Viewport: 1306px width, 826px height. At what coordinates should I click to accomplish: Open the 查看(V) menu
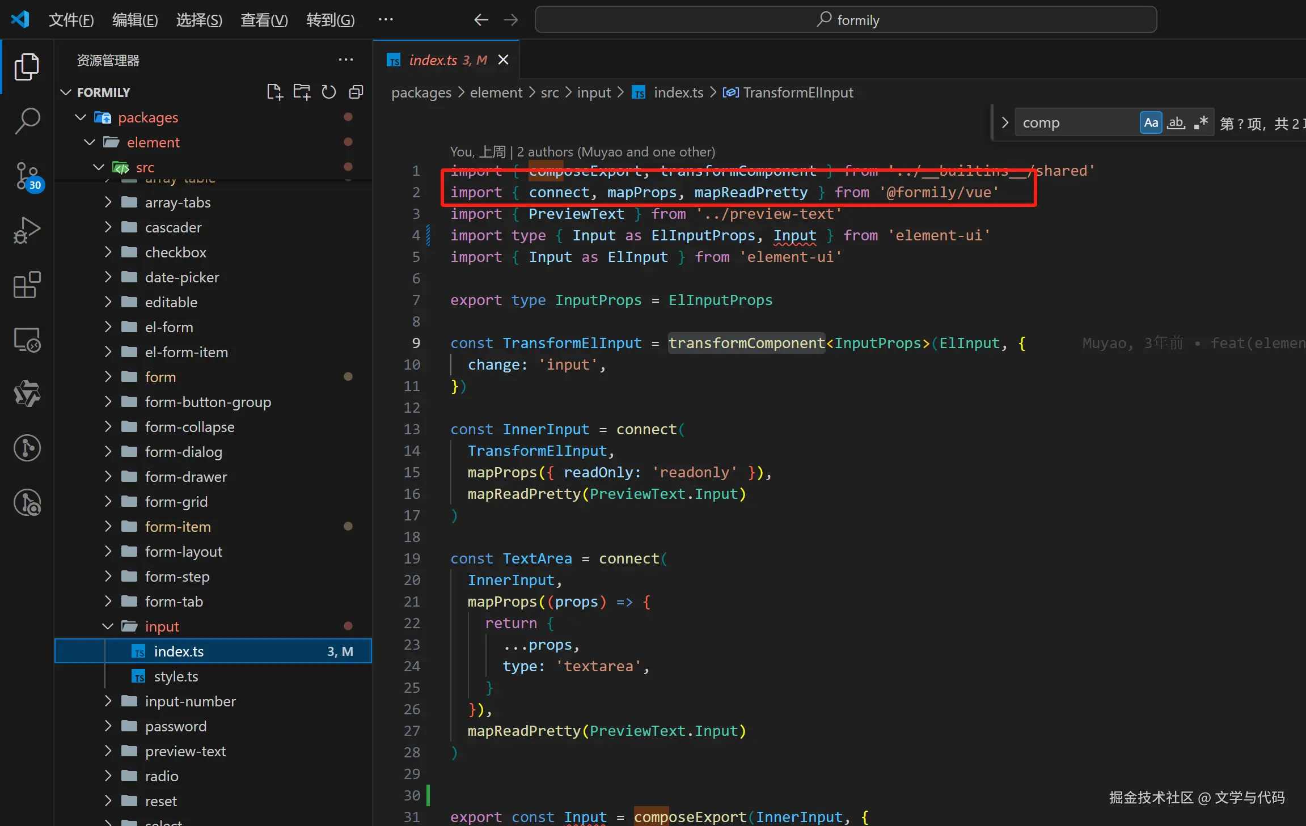coord(264,20)
